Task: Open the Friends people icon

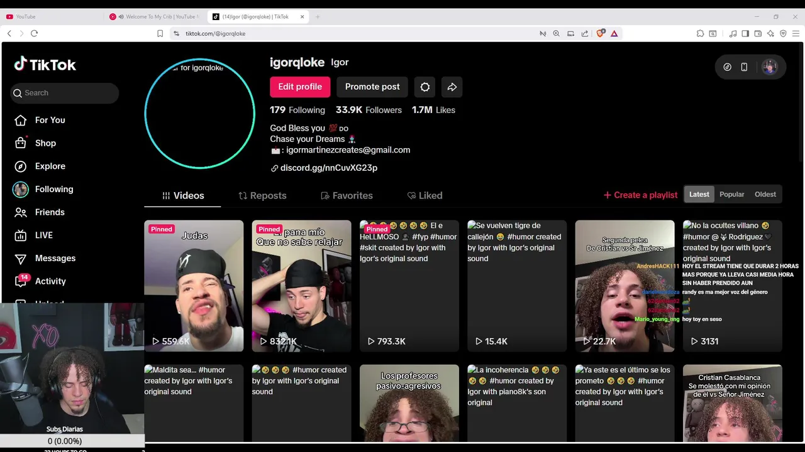Action: tap(21, 212)
